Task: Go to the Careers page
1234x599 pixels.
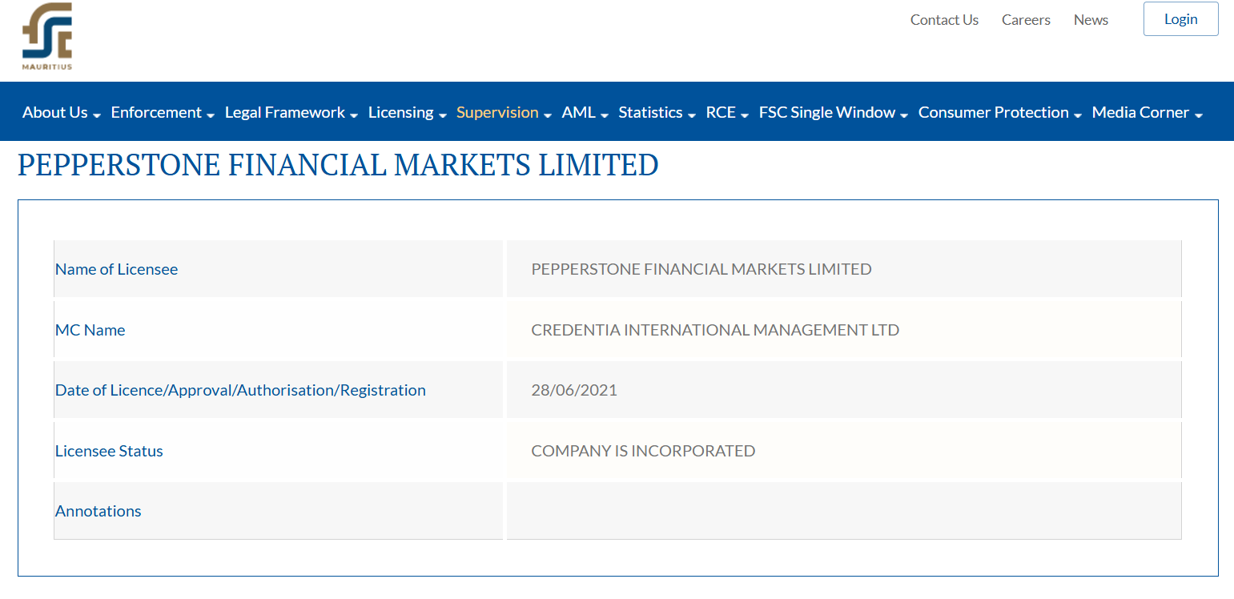Action: 1026,20
